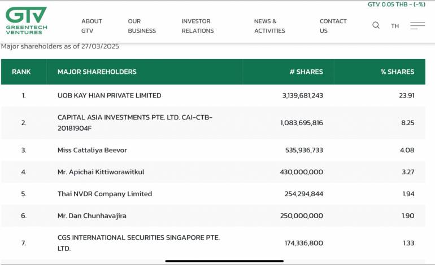
Task: Click the GTV 0.05 THB stock ticker
Action: tap(396, 5)
